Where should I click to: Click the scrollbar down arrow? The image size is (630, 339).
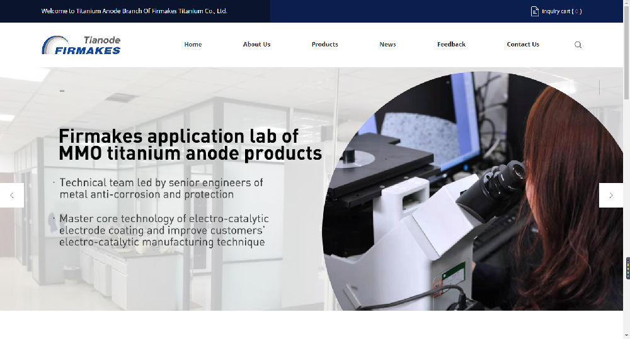(x=626, y=336)
